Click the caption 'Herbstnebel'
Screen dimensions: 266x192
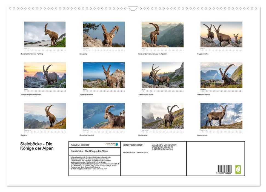143,135
